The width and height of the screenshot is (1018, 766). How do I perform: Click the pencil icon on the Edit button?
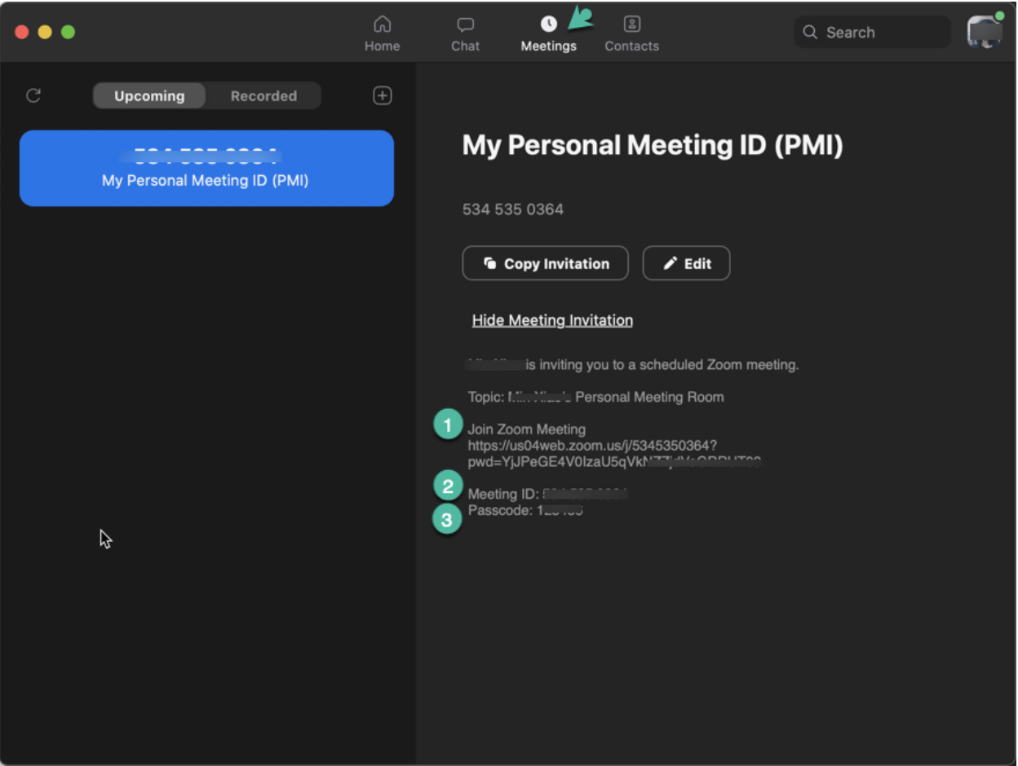[671, 262]
